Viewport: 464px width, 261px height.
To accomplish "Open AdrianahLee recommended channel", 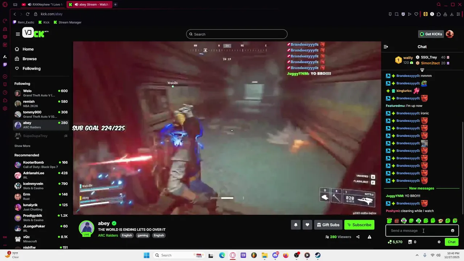I will tap(41, 175).
